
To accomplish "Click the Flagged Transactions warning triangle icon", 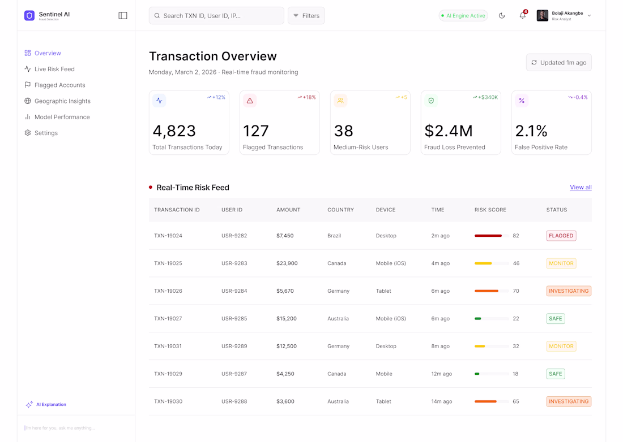I will coord(250,101).
